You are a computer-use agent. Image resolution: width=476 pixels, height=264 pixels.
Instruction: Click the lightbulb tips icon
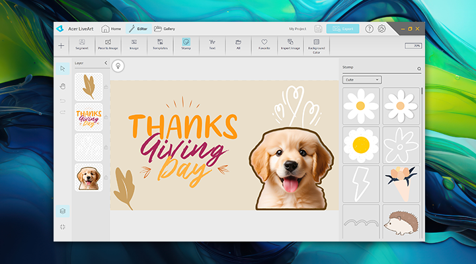click(118, 65)
